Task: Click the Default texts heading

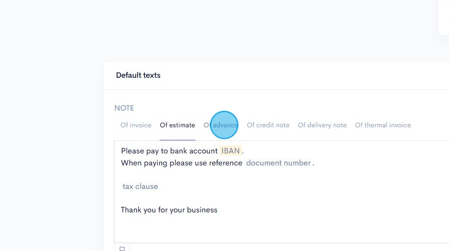Action: pos(138,75)
